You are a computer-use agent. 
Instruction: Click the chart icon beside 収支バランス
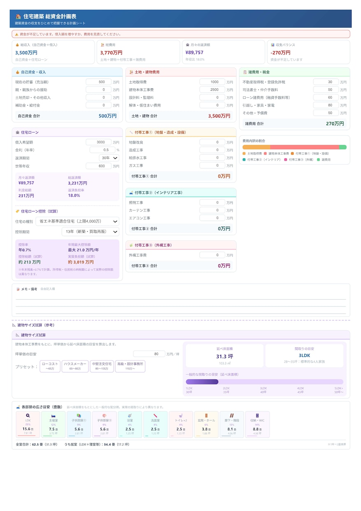(272, 45)
